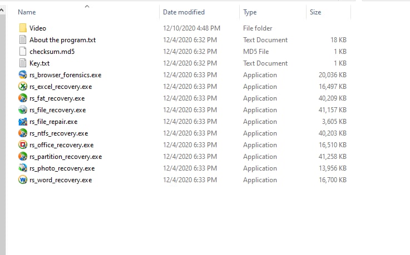Sort files by Date modified column
The width and height of the screenshot is (410, 255).
pos(184,12)
